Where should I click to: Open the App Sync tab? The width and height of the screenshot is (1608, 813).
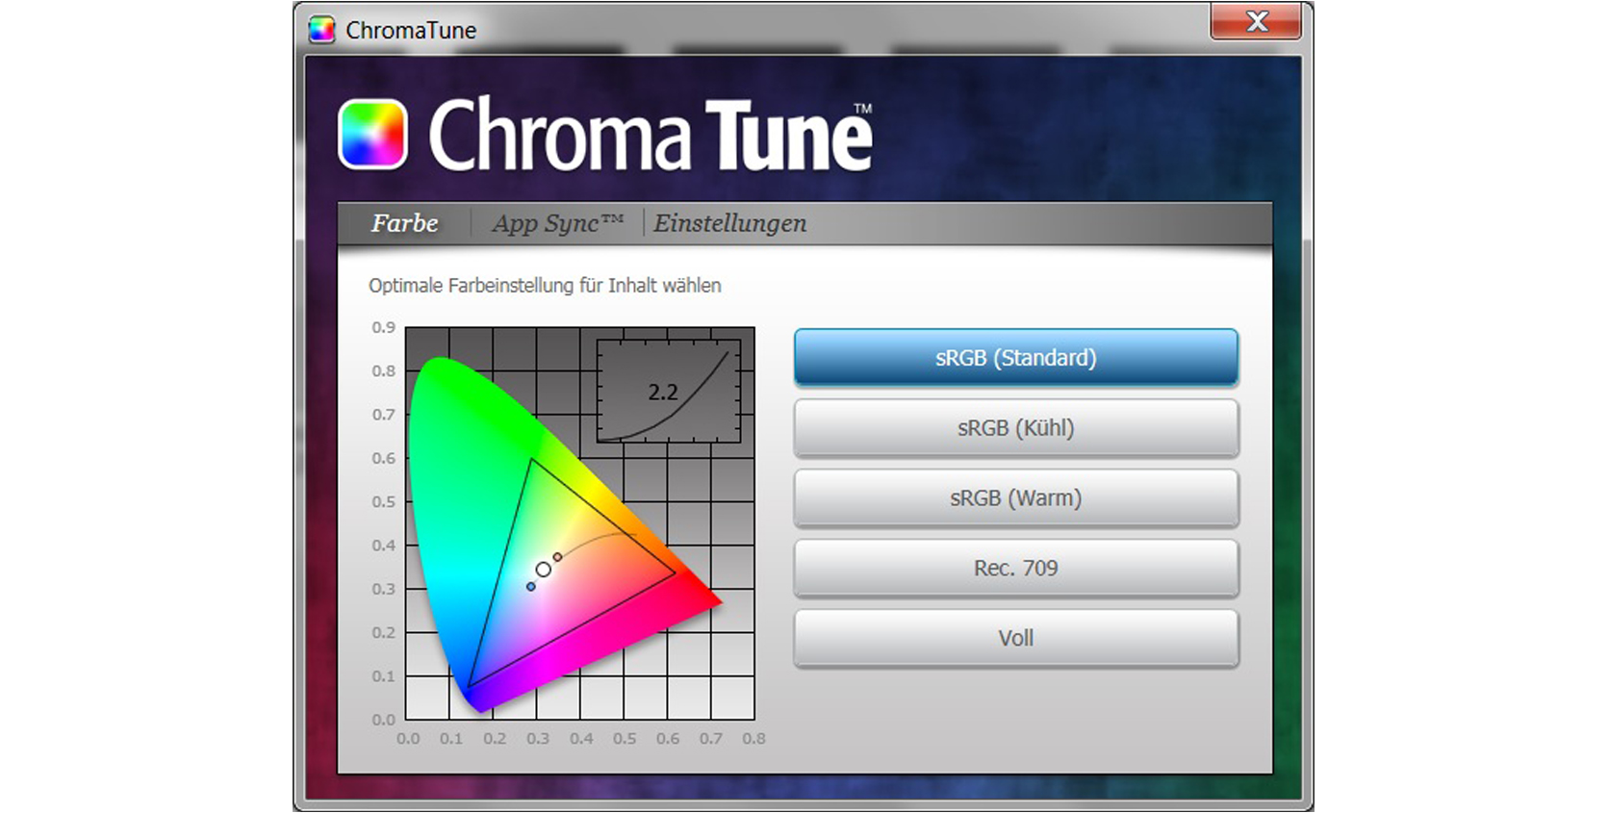(x=557, y=223)
